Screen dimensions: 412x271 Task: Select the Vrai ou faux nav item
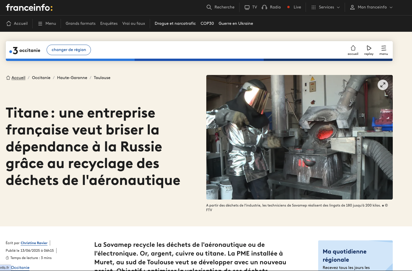(133, 23)
